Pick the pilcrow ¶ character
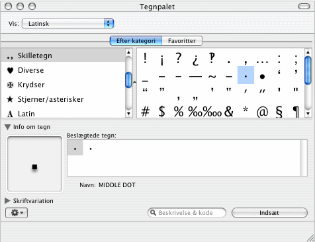Viewport: 315px width, 242px height. 296,112
